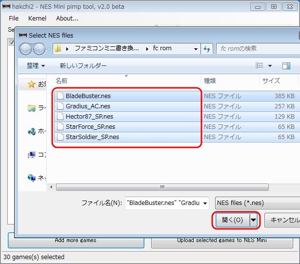Toggle the preview pane icon
The image size is (300, 264).
pyautogui.click(x=286, y=66)
